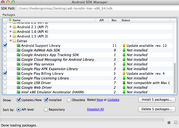Click the Google AdMob Ads SDK package icon

[x=19, y=50]
